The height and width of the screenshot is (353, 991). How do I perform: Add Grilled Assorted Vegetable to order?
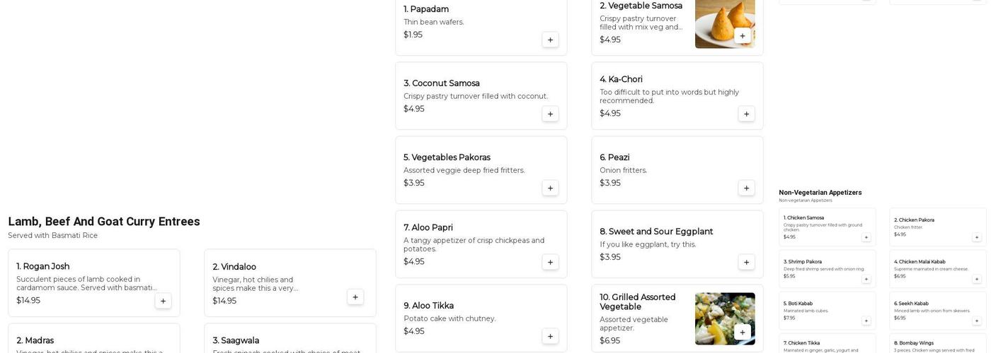(x=742, y=332)
